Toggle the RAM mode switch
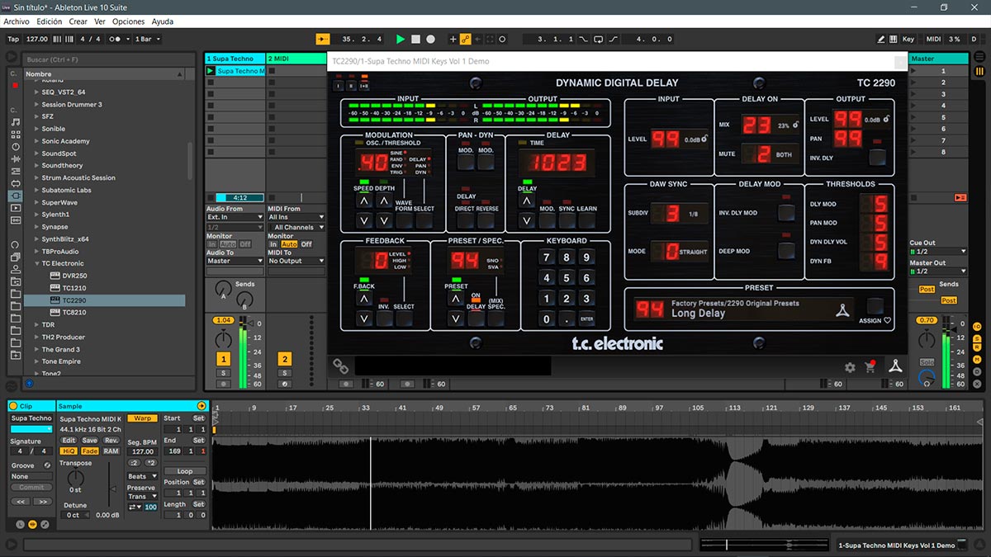The height and width of the screenshot is (557, 991). [111, 451]
